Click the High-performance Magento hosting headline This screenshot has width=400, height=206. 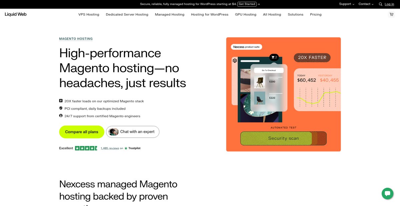(x=123, y=68)
